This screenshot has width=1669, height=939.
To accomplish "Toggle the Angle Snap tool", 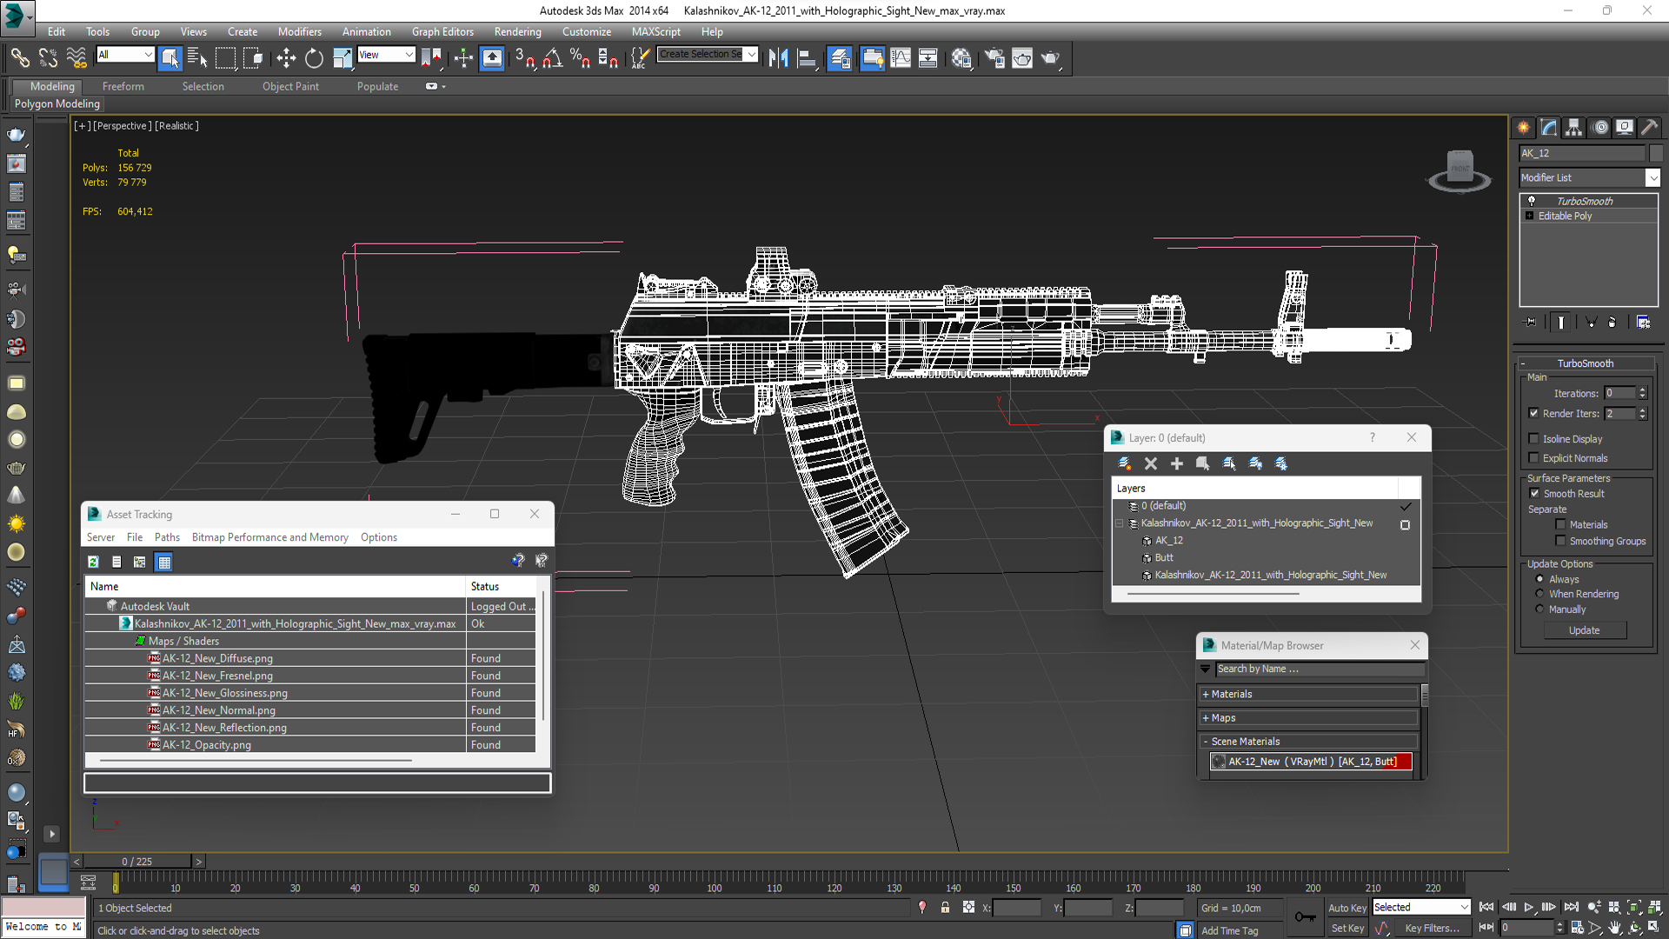I will pos(552,58).
